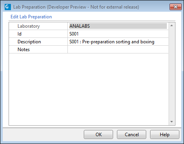This screenshot has width=184, height=144.
Task: Click the scrollbar down arrow
Action: pos(172,122)
